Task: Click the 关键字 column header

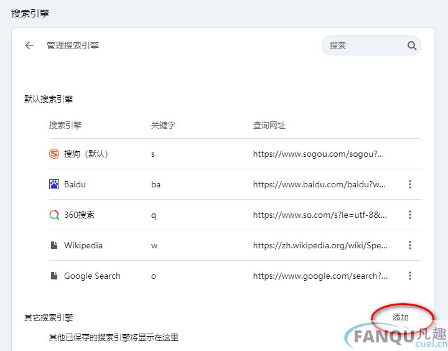Action: 163,125
